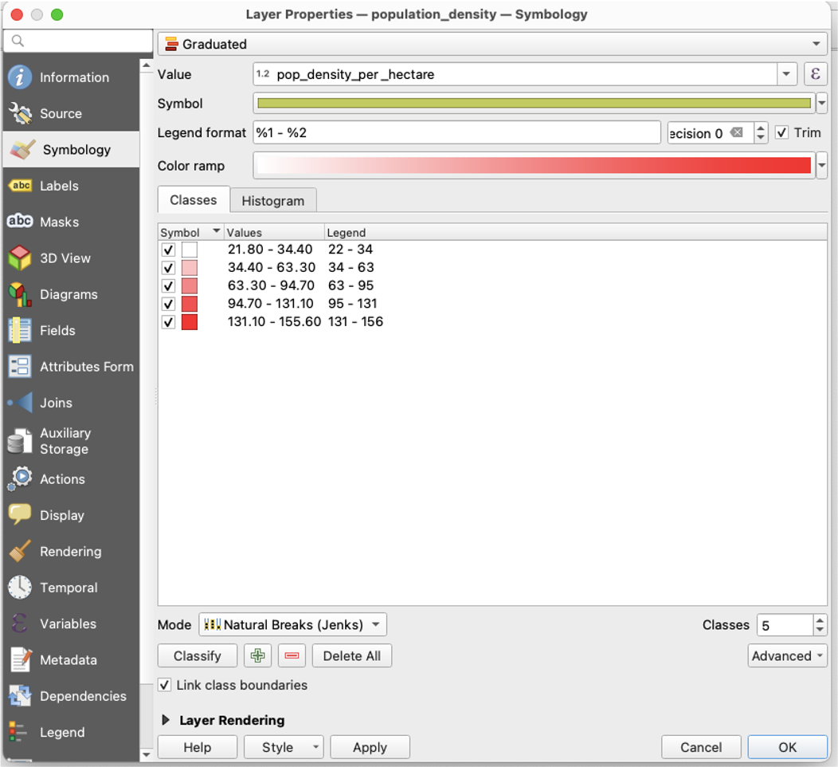838x767 pixels.
Task: Switch to the Fields section
Action: 58,330
